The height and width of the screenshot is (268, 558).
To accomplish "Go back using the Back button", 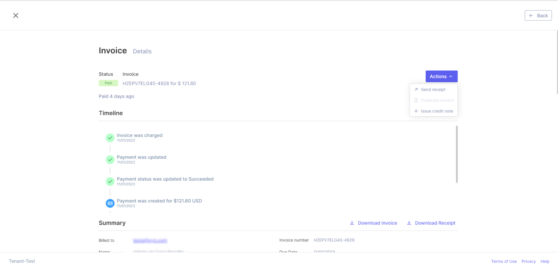I will pos(538,16).
